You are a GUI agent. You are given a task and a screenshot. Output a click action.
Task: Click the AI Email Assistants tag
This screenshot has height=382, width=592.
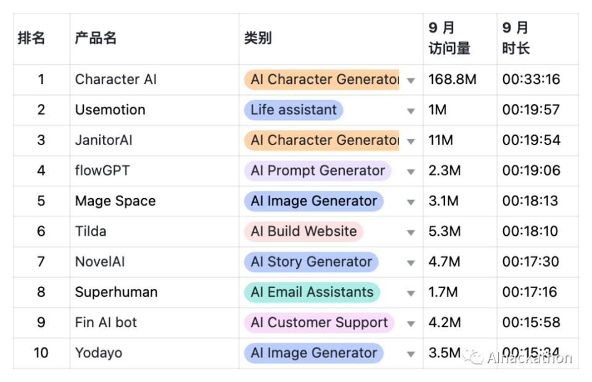tap(312, 292)
